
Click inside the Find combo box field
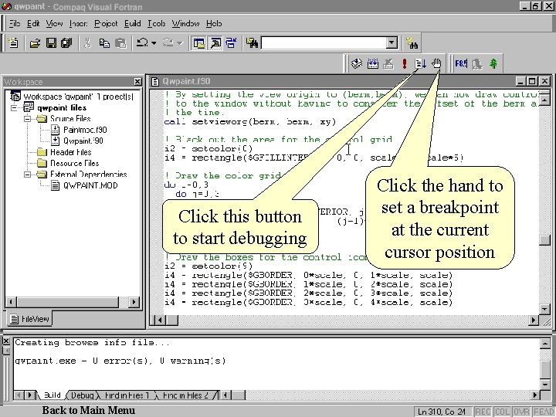(324, 43)
